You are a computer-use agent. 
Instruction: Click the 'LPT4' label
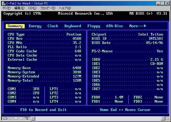pyautogui.click(x=54, y=101)
